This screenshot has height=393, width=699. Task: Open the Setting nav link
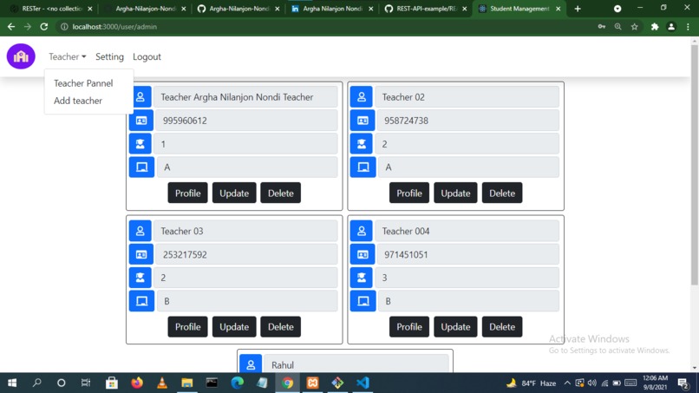(x=109, y=56)
